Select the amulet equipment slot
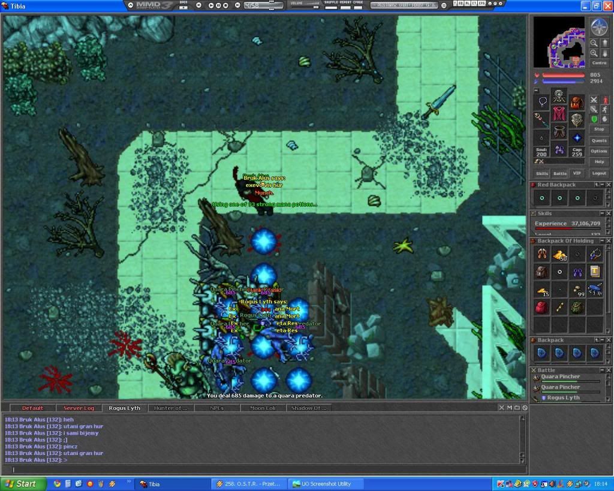The height and width of the screenshot is (491, 614). click(x=542, y=103)
